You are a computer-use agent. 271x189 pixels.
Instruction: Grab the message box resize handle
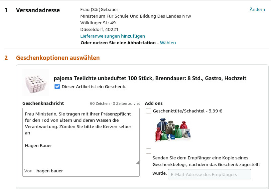pos(137,162)
